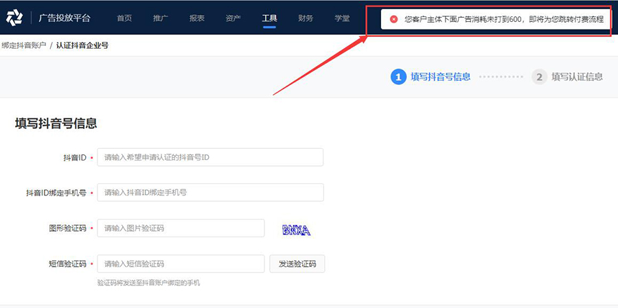
Task: Select the 工具 navigation tab
Action: [x=270, y=18]
